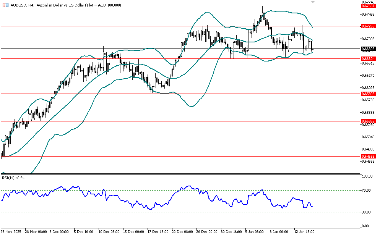Click the RSI 100.00 scale label

tap(367, 176)
